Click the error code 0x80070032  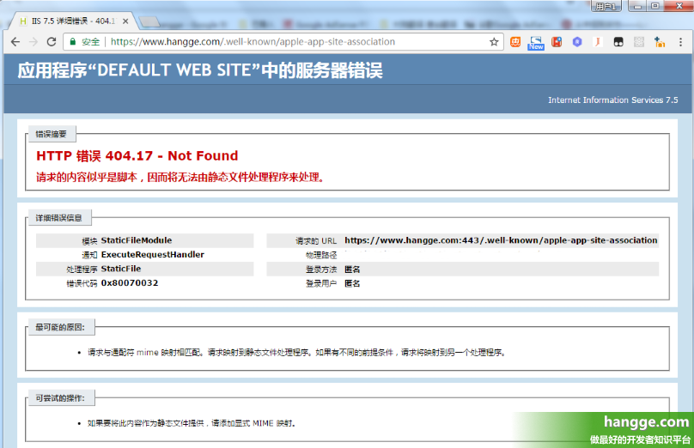(130, 282)
